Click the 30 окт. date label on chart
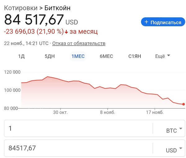Viewport: 186px width, 158px height. click(x=60, y=112)
